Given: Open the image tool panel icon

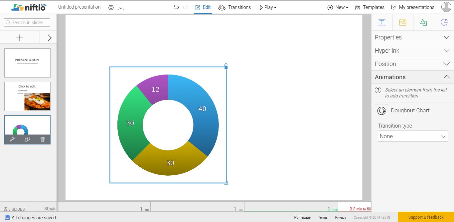Looking at the screenshot, I should [x=403, y=23].
